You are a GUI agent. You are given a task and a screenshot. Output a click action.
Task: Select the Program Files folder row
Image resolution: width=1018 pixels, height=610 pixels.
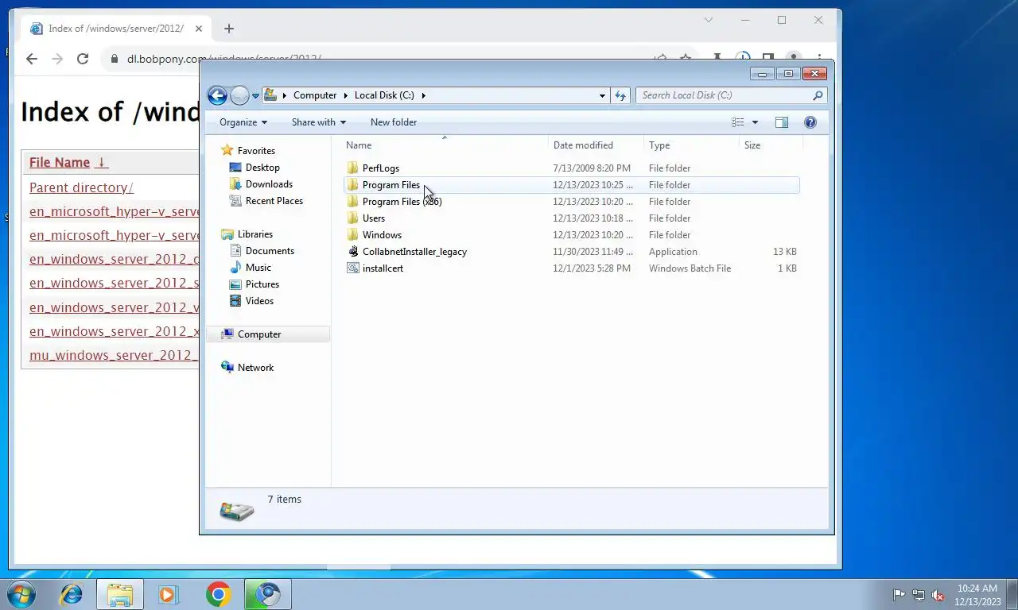point(572,185)
